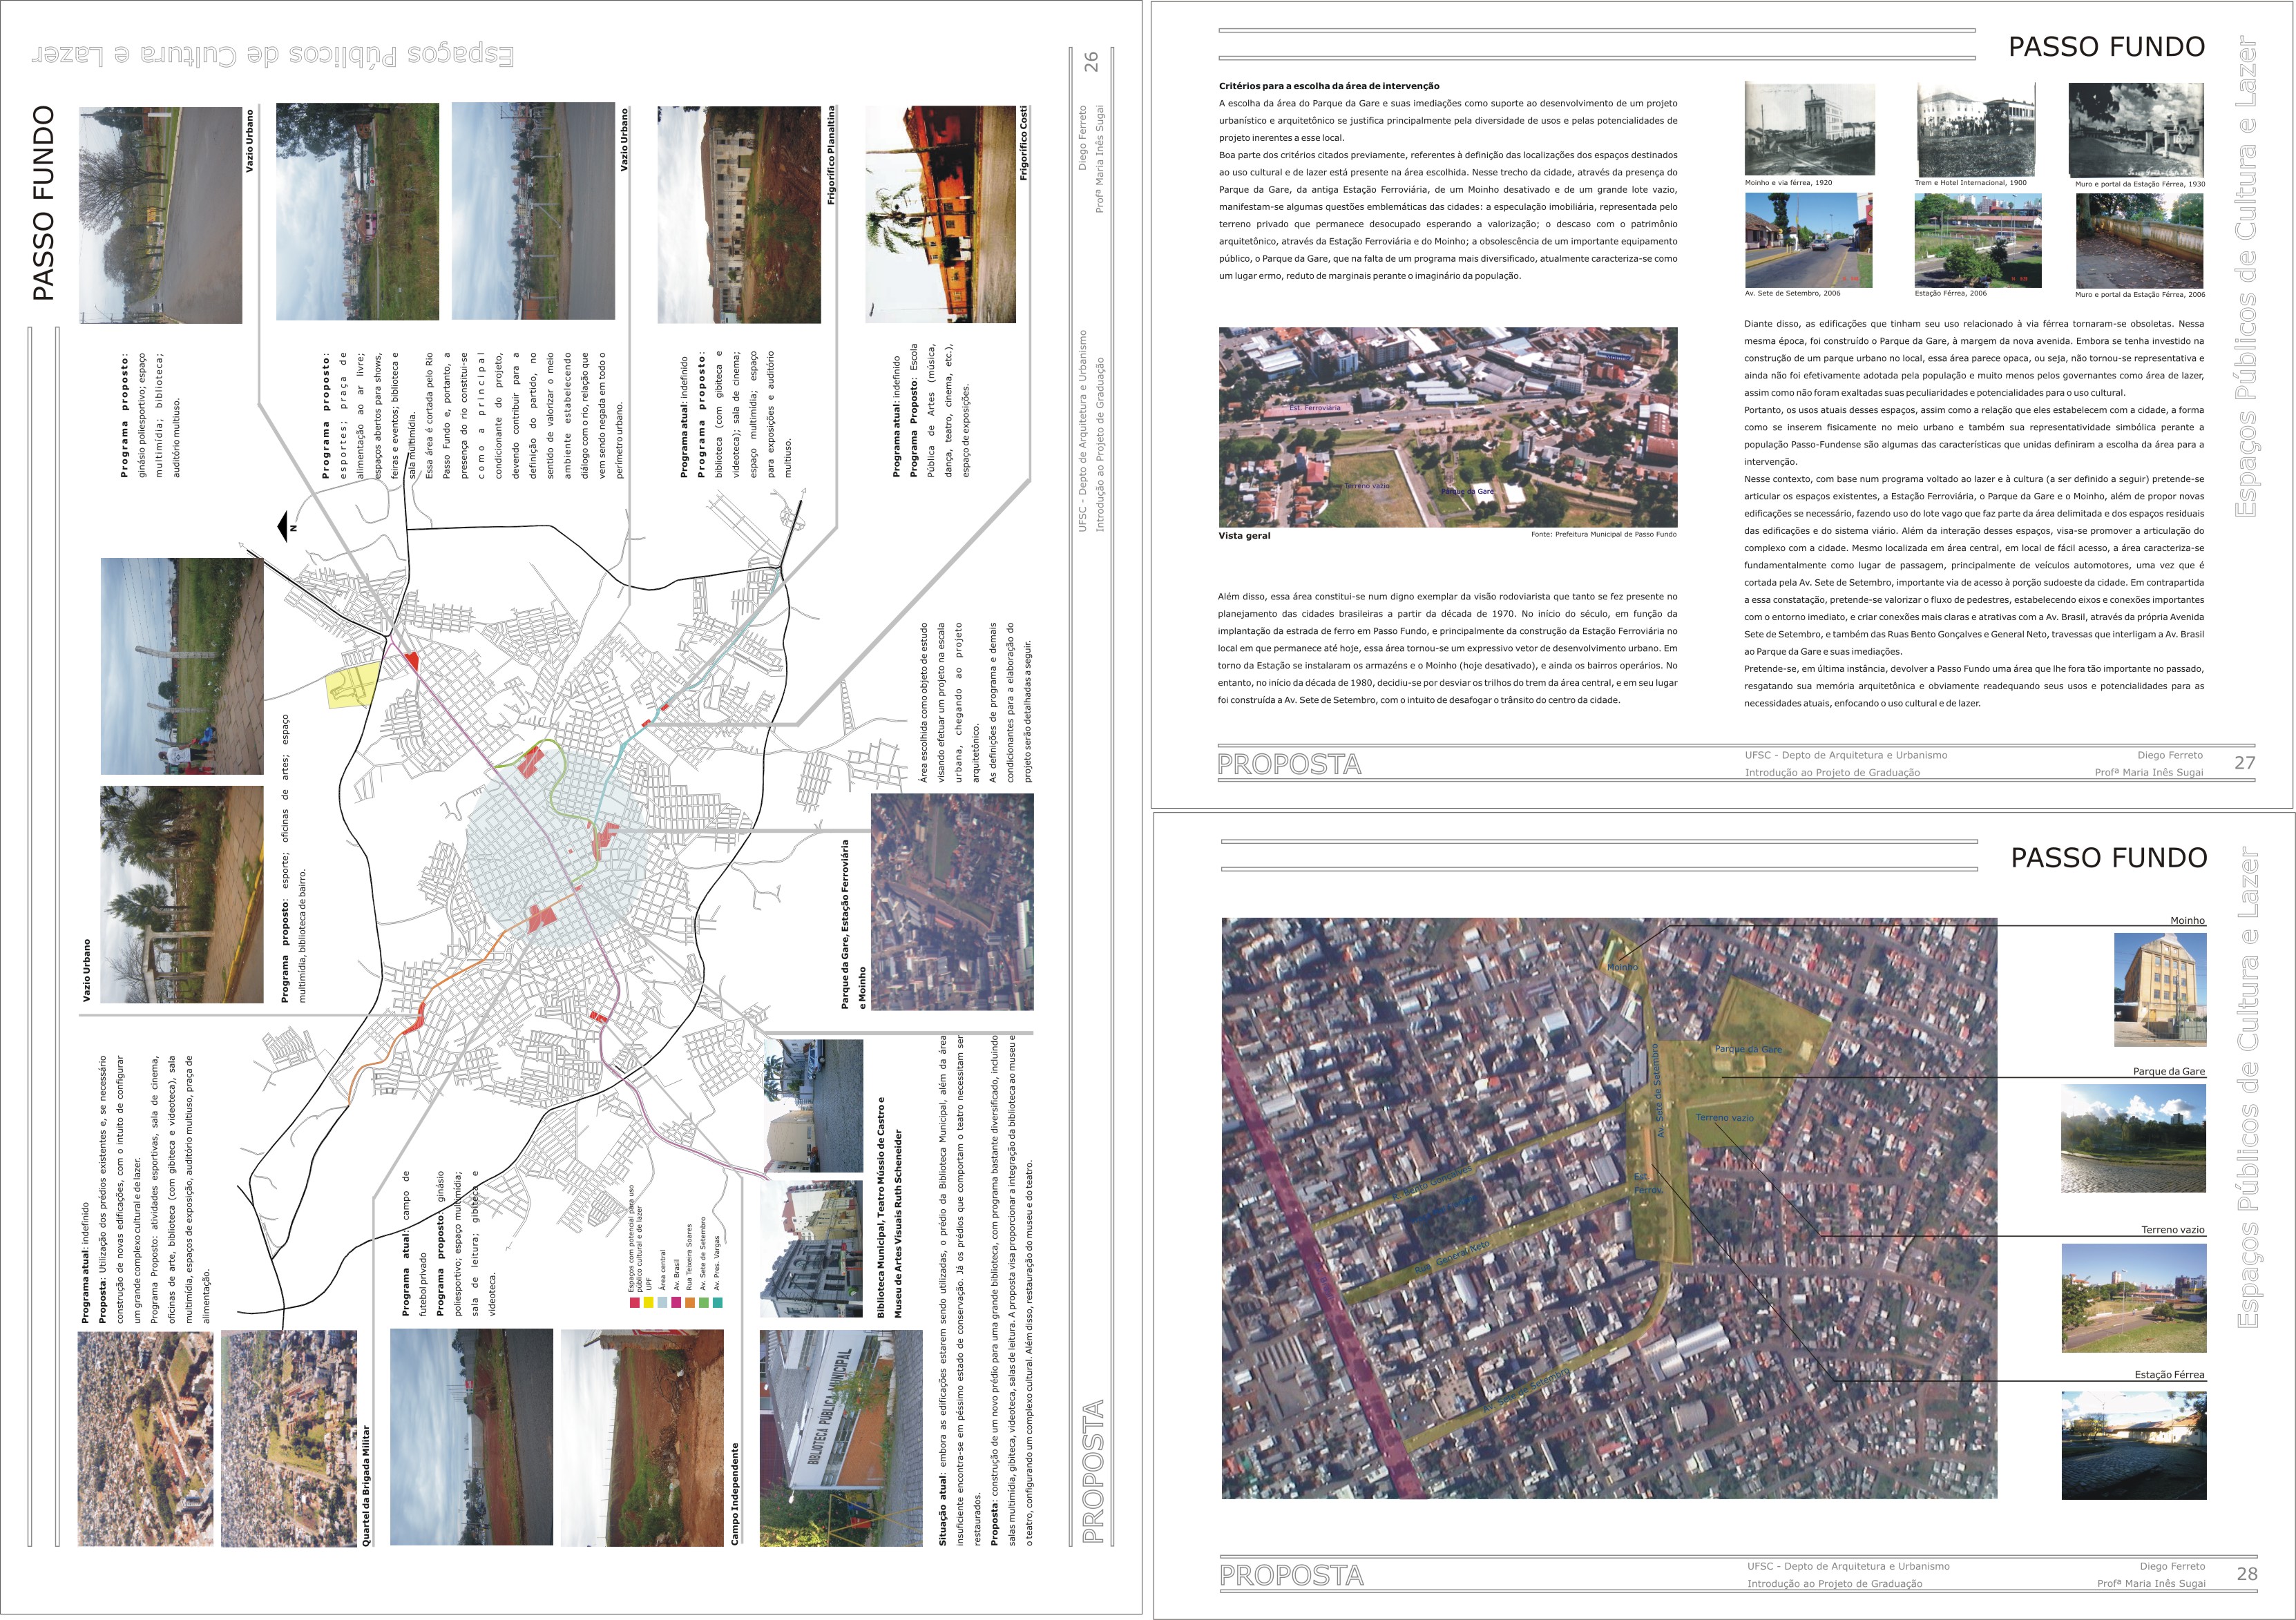Click the 'Frigorífico Costi' caption

1024,143
